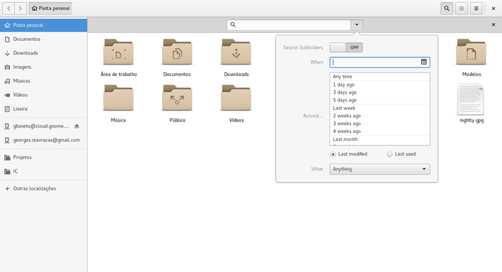Screen dimensions: 502x272
Task: Collapse search filters dropdown arrow
Action: coord(356,25)
